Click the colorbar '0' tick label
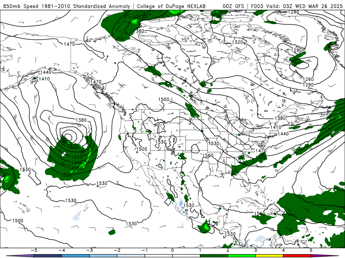Screen dimensions: 345x258 click(172, 250)
